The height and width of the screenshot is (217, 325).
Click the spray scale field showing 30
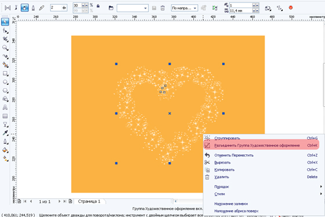point(77,5)
